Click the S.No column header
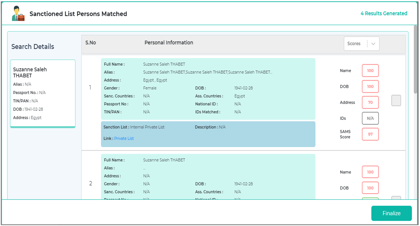420x226 pixels. pyautogui.click(x=91, y=43)
